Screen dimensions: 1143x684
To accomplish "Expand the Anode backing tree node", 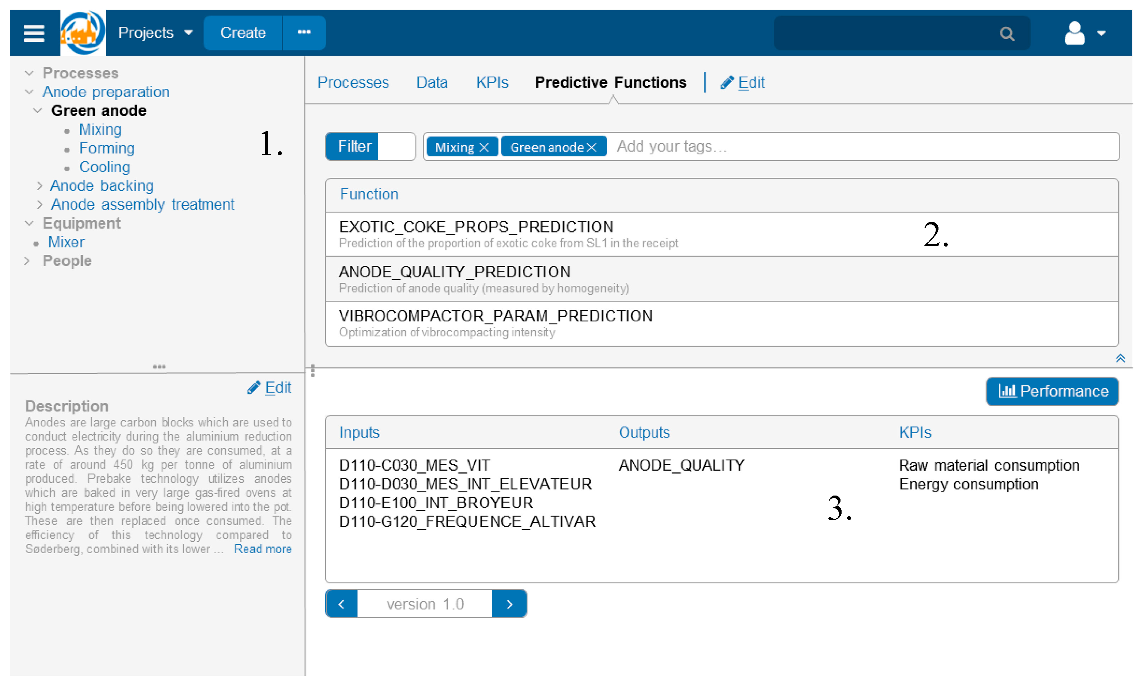I will [x=40, y=186].
